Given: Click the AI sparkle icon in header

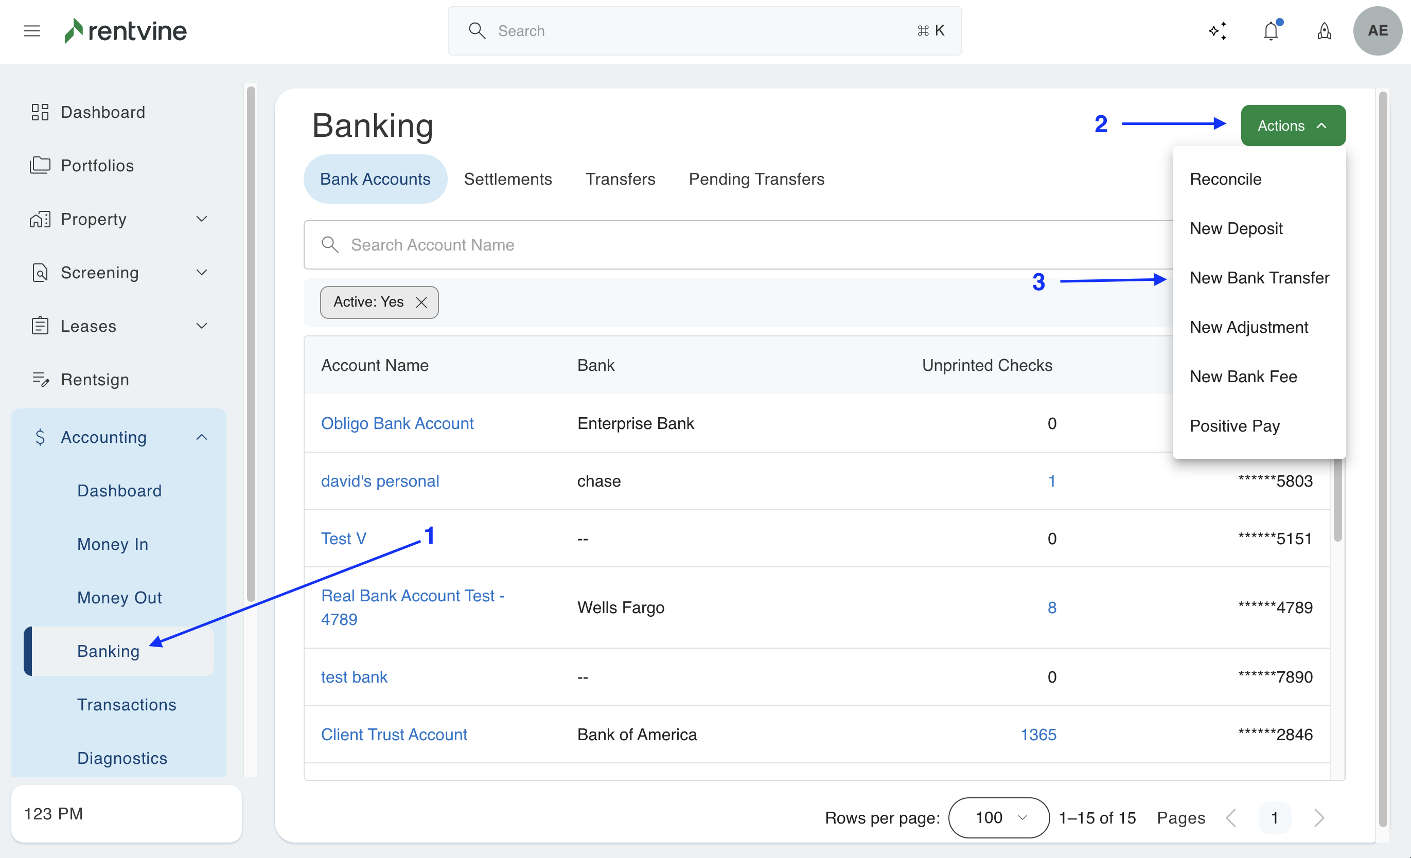Looking at the screenshot, I should 1218,31.
